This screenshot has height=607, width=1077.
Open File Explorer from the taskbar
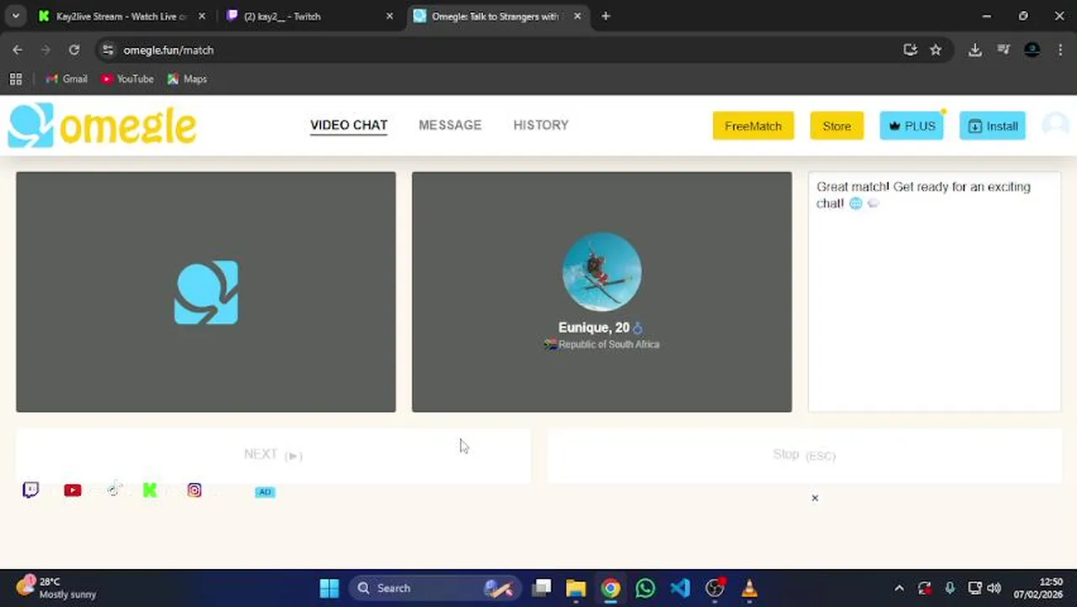(x=576, y=588)
